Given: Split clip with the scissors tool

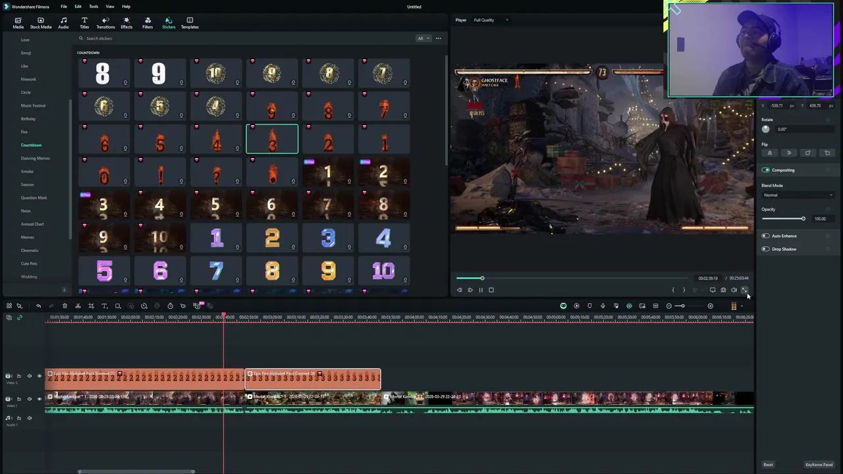Looking at the screenshot, I should tap(78, 306).
